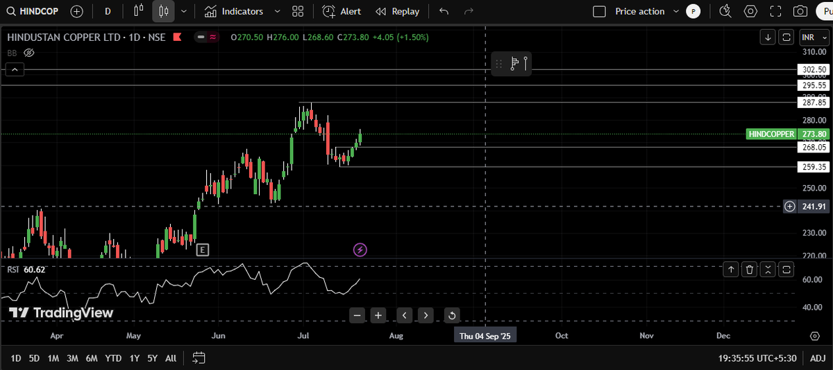Select the All date range
This screenshot has width=833, height=370.
pyautogui.click(x=171, y=358)
